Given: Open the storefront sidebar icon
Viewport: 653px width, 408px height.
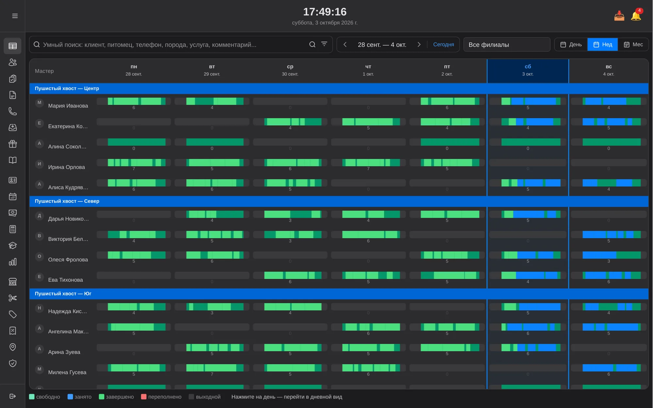Looking at the screenshot, I should [13, 282].
